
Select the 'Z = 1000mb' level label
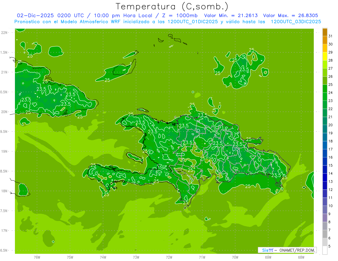[x=180, y=15]
